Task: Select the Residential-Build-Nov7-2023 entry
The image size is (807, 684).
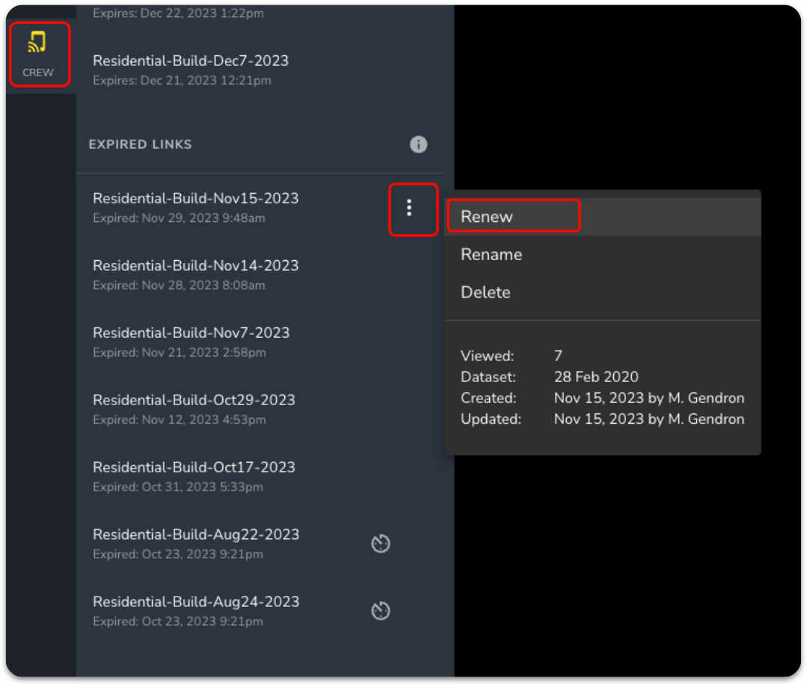Action: click(x=191, y=333)
